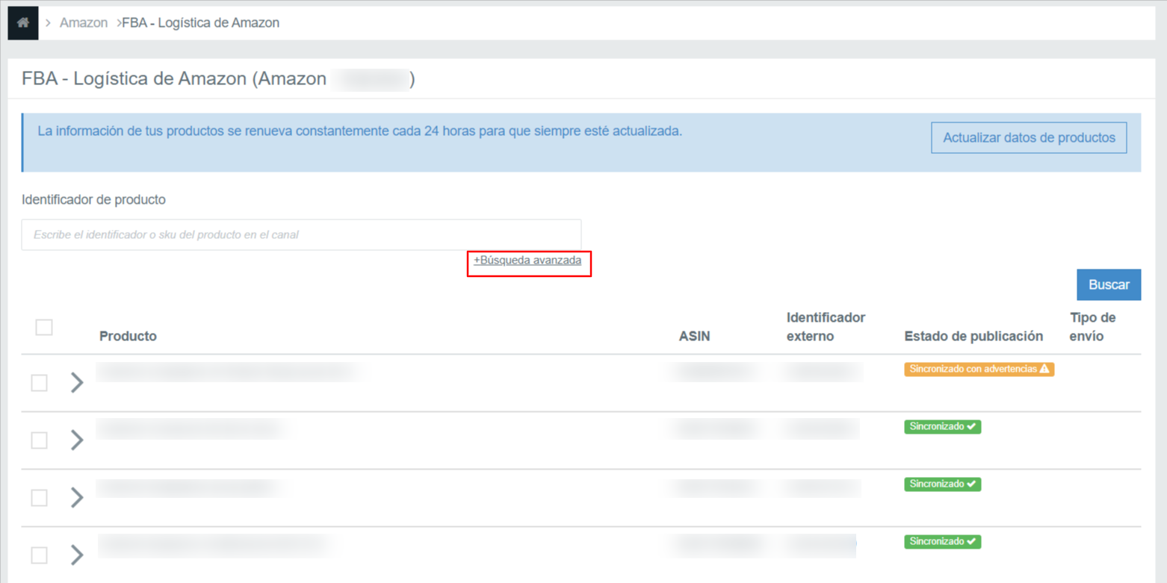The height and width of the screenshot is (583, 1167).
Task: Click the Tipo de envío column header
Action: click(1092, 327)
